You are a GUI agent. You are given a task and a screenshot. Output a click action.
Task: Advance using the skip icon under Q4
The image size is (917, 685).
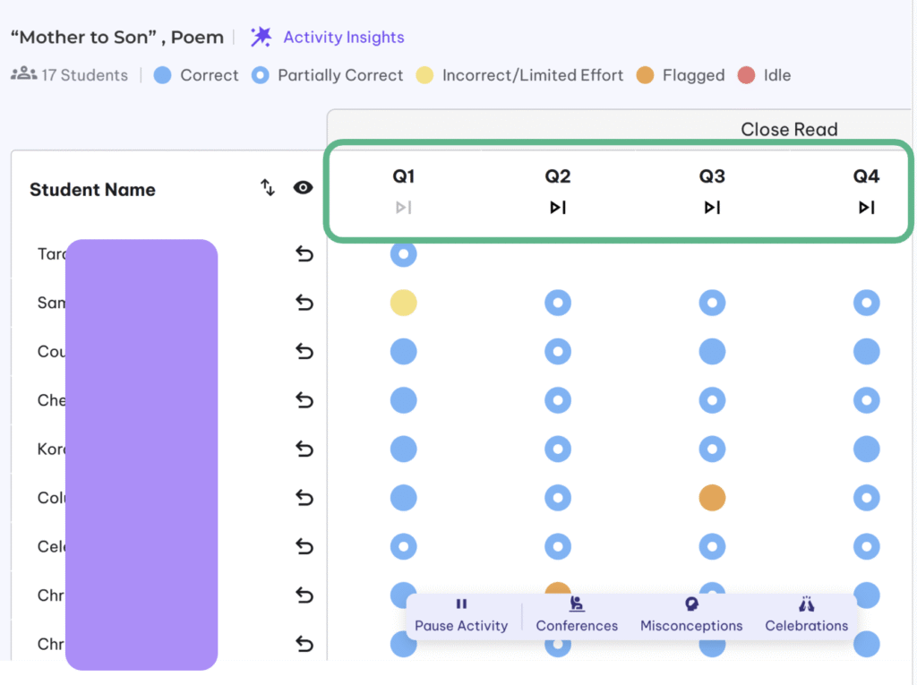point(866,208)
